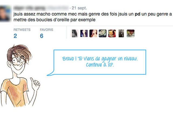
Task: Click the sixth narrow black-and-white avatar
Action: [121, 33]
